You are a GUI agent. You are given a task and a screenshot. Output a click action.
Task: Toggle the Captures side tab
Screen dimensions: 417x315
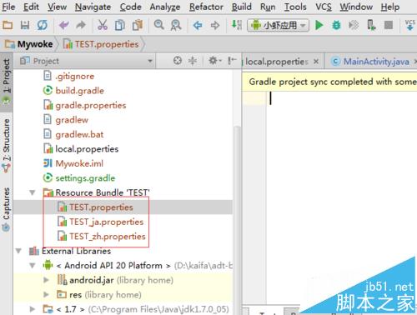tap(7, 210)
